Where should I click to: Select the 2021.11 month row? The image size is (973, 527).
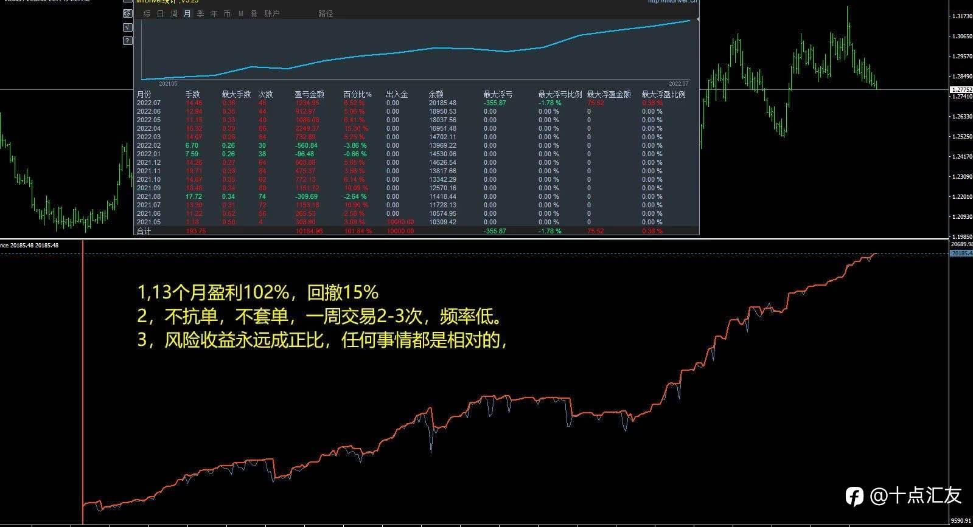click(x=416, y=171)
